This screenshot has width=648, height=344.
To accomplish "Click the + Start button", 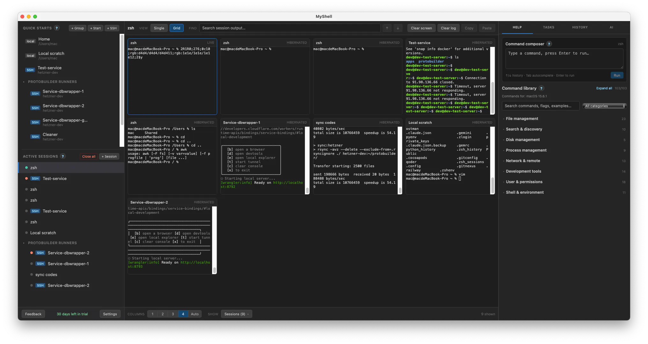I will coord(95,28).
